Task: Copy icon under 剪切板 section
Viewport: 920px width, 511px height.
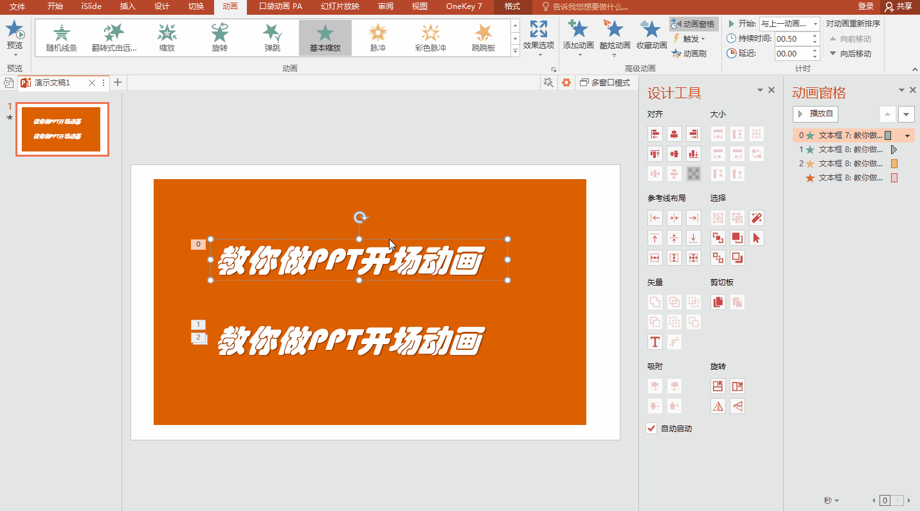Action: click(718, 302)
